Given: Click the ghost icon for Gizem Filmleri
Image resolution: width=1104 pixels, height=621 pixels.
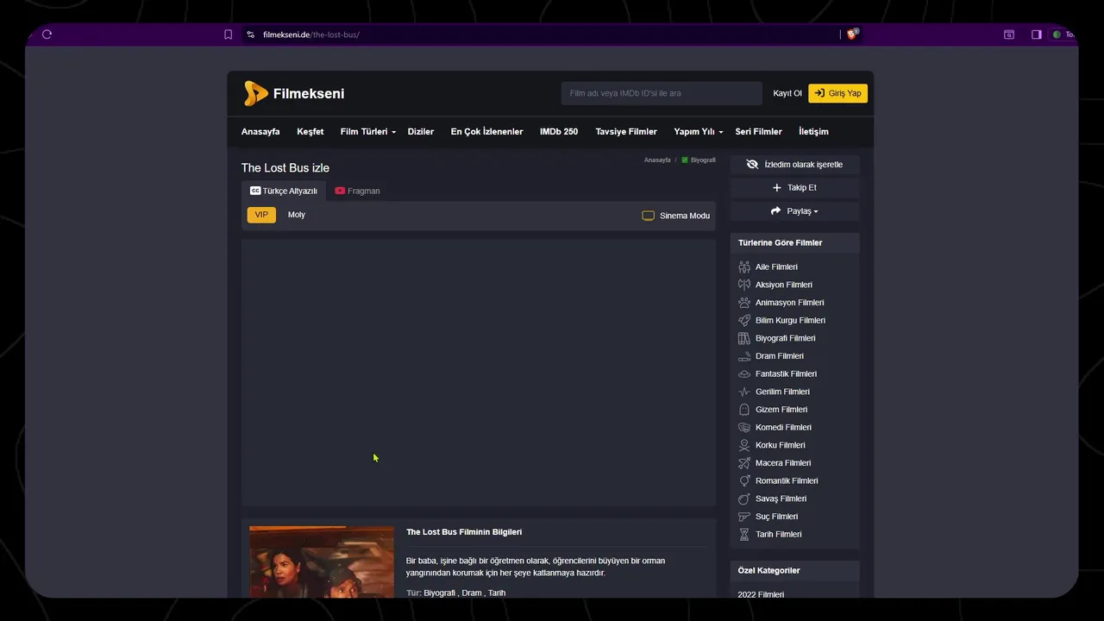Looking at the screenshot, I should 744,410.
